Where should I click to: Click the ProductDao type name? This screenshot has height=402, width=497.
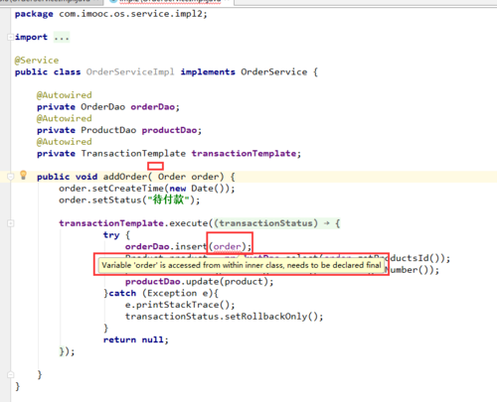[108, 130]
